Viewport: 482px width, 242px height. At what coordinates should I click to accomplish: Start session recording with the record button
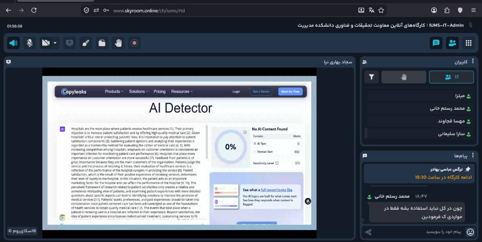coord(134,43)
